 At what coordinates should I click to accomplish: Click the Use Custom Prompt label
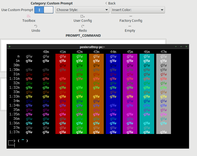(17, 10)
